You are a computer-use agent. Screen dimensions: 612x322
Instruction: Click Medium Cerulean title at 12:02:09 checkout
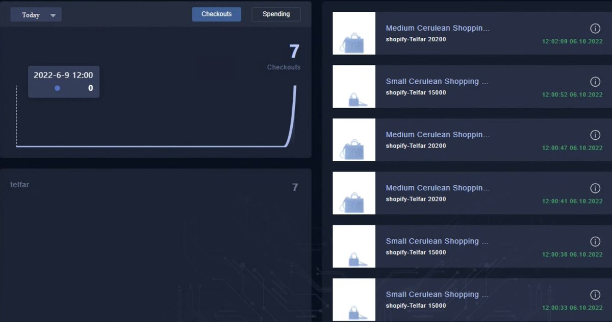pos(438,28)
